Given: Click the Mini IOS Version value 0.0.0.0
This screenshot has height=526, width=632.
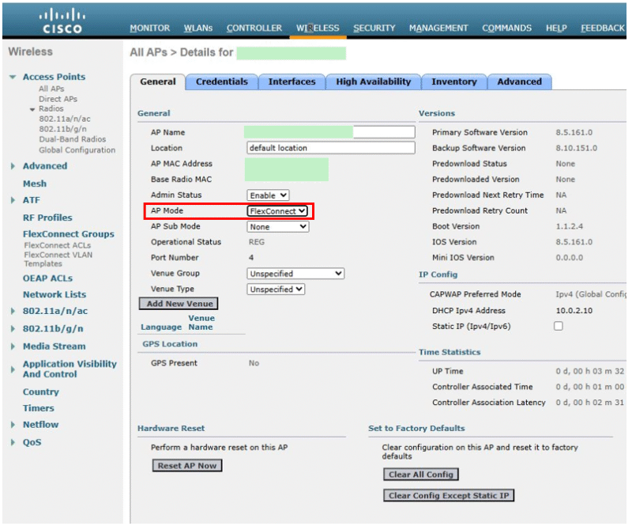Looking at the screenshot, I should (x=569, y=258).
